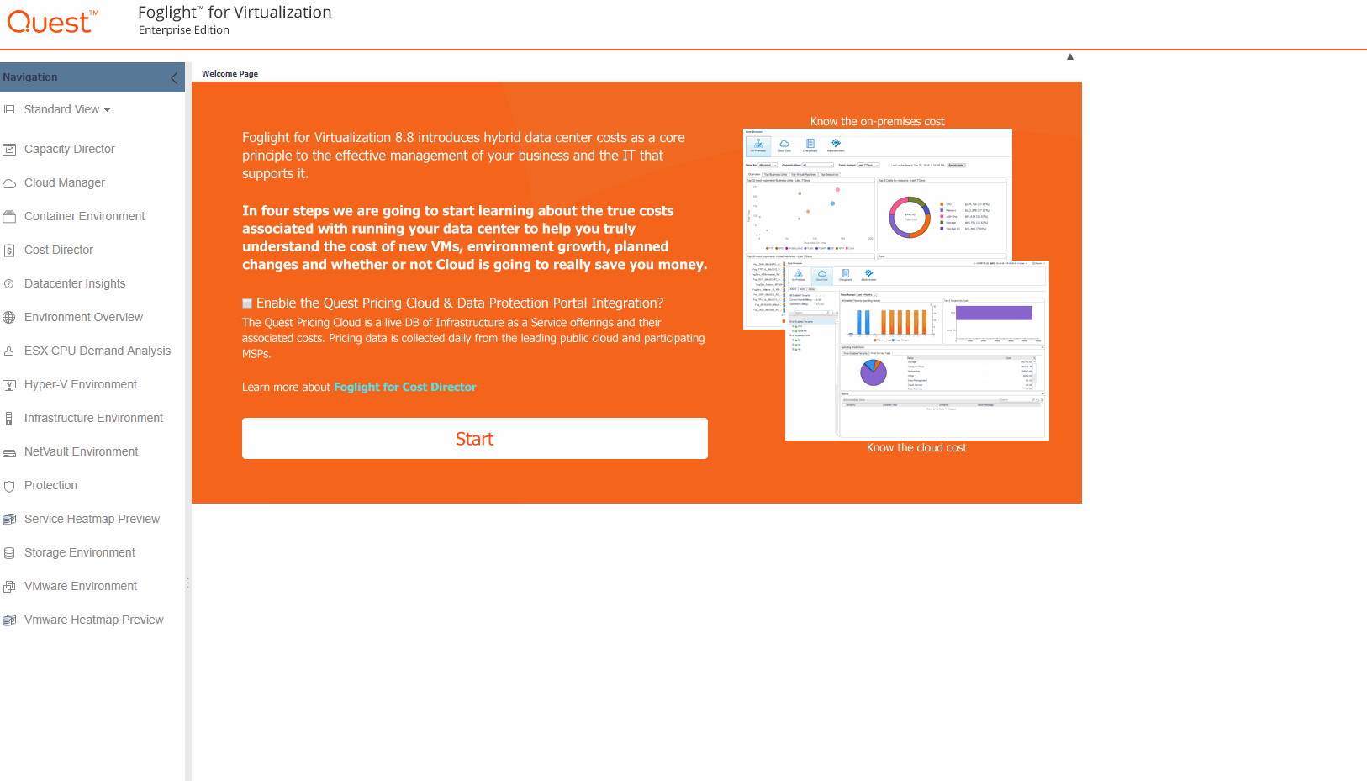Click the Navigation panel header

[x=92, y=77]
